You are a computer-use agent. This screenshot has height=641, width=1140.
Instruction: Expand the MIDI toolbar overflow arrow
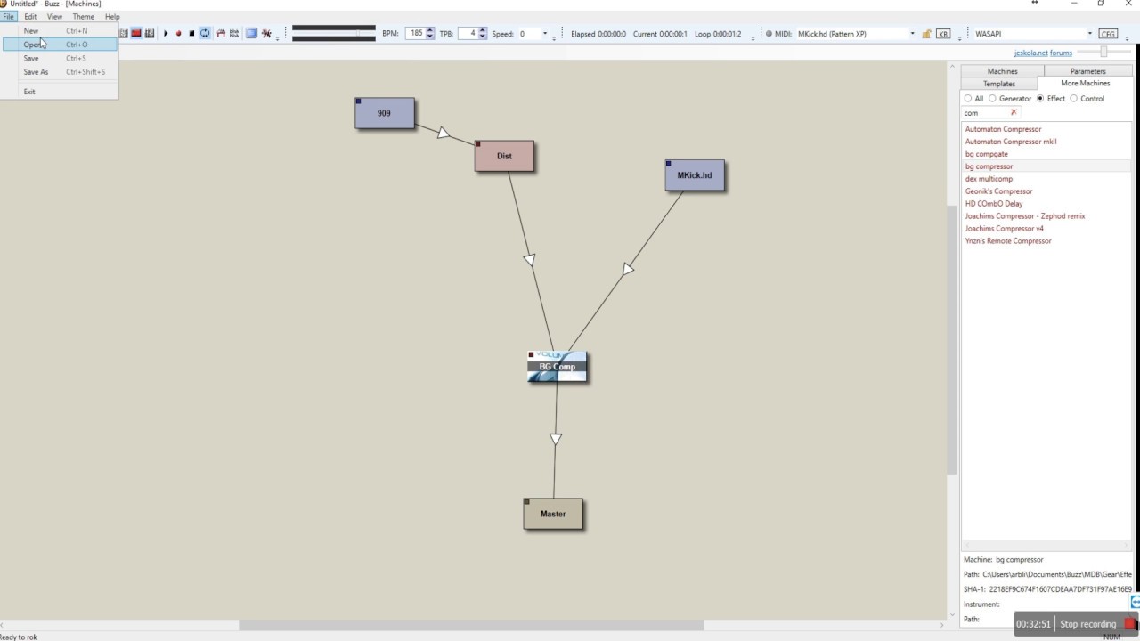(959, 38)
